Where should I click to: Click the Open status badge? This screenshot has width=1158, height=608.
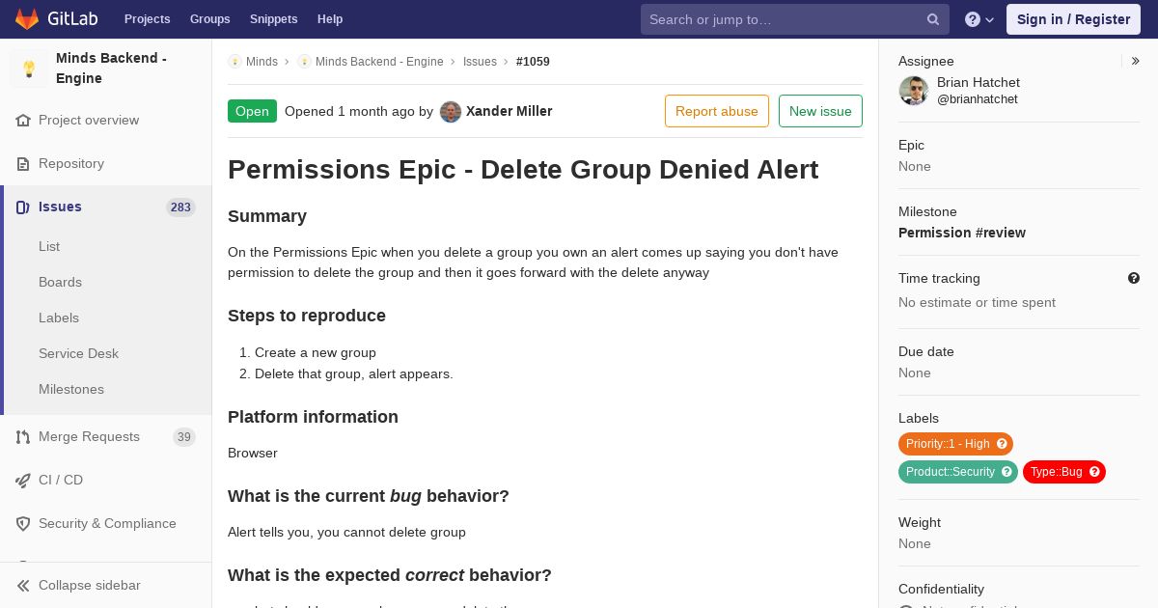click(x=252, y=111)
